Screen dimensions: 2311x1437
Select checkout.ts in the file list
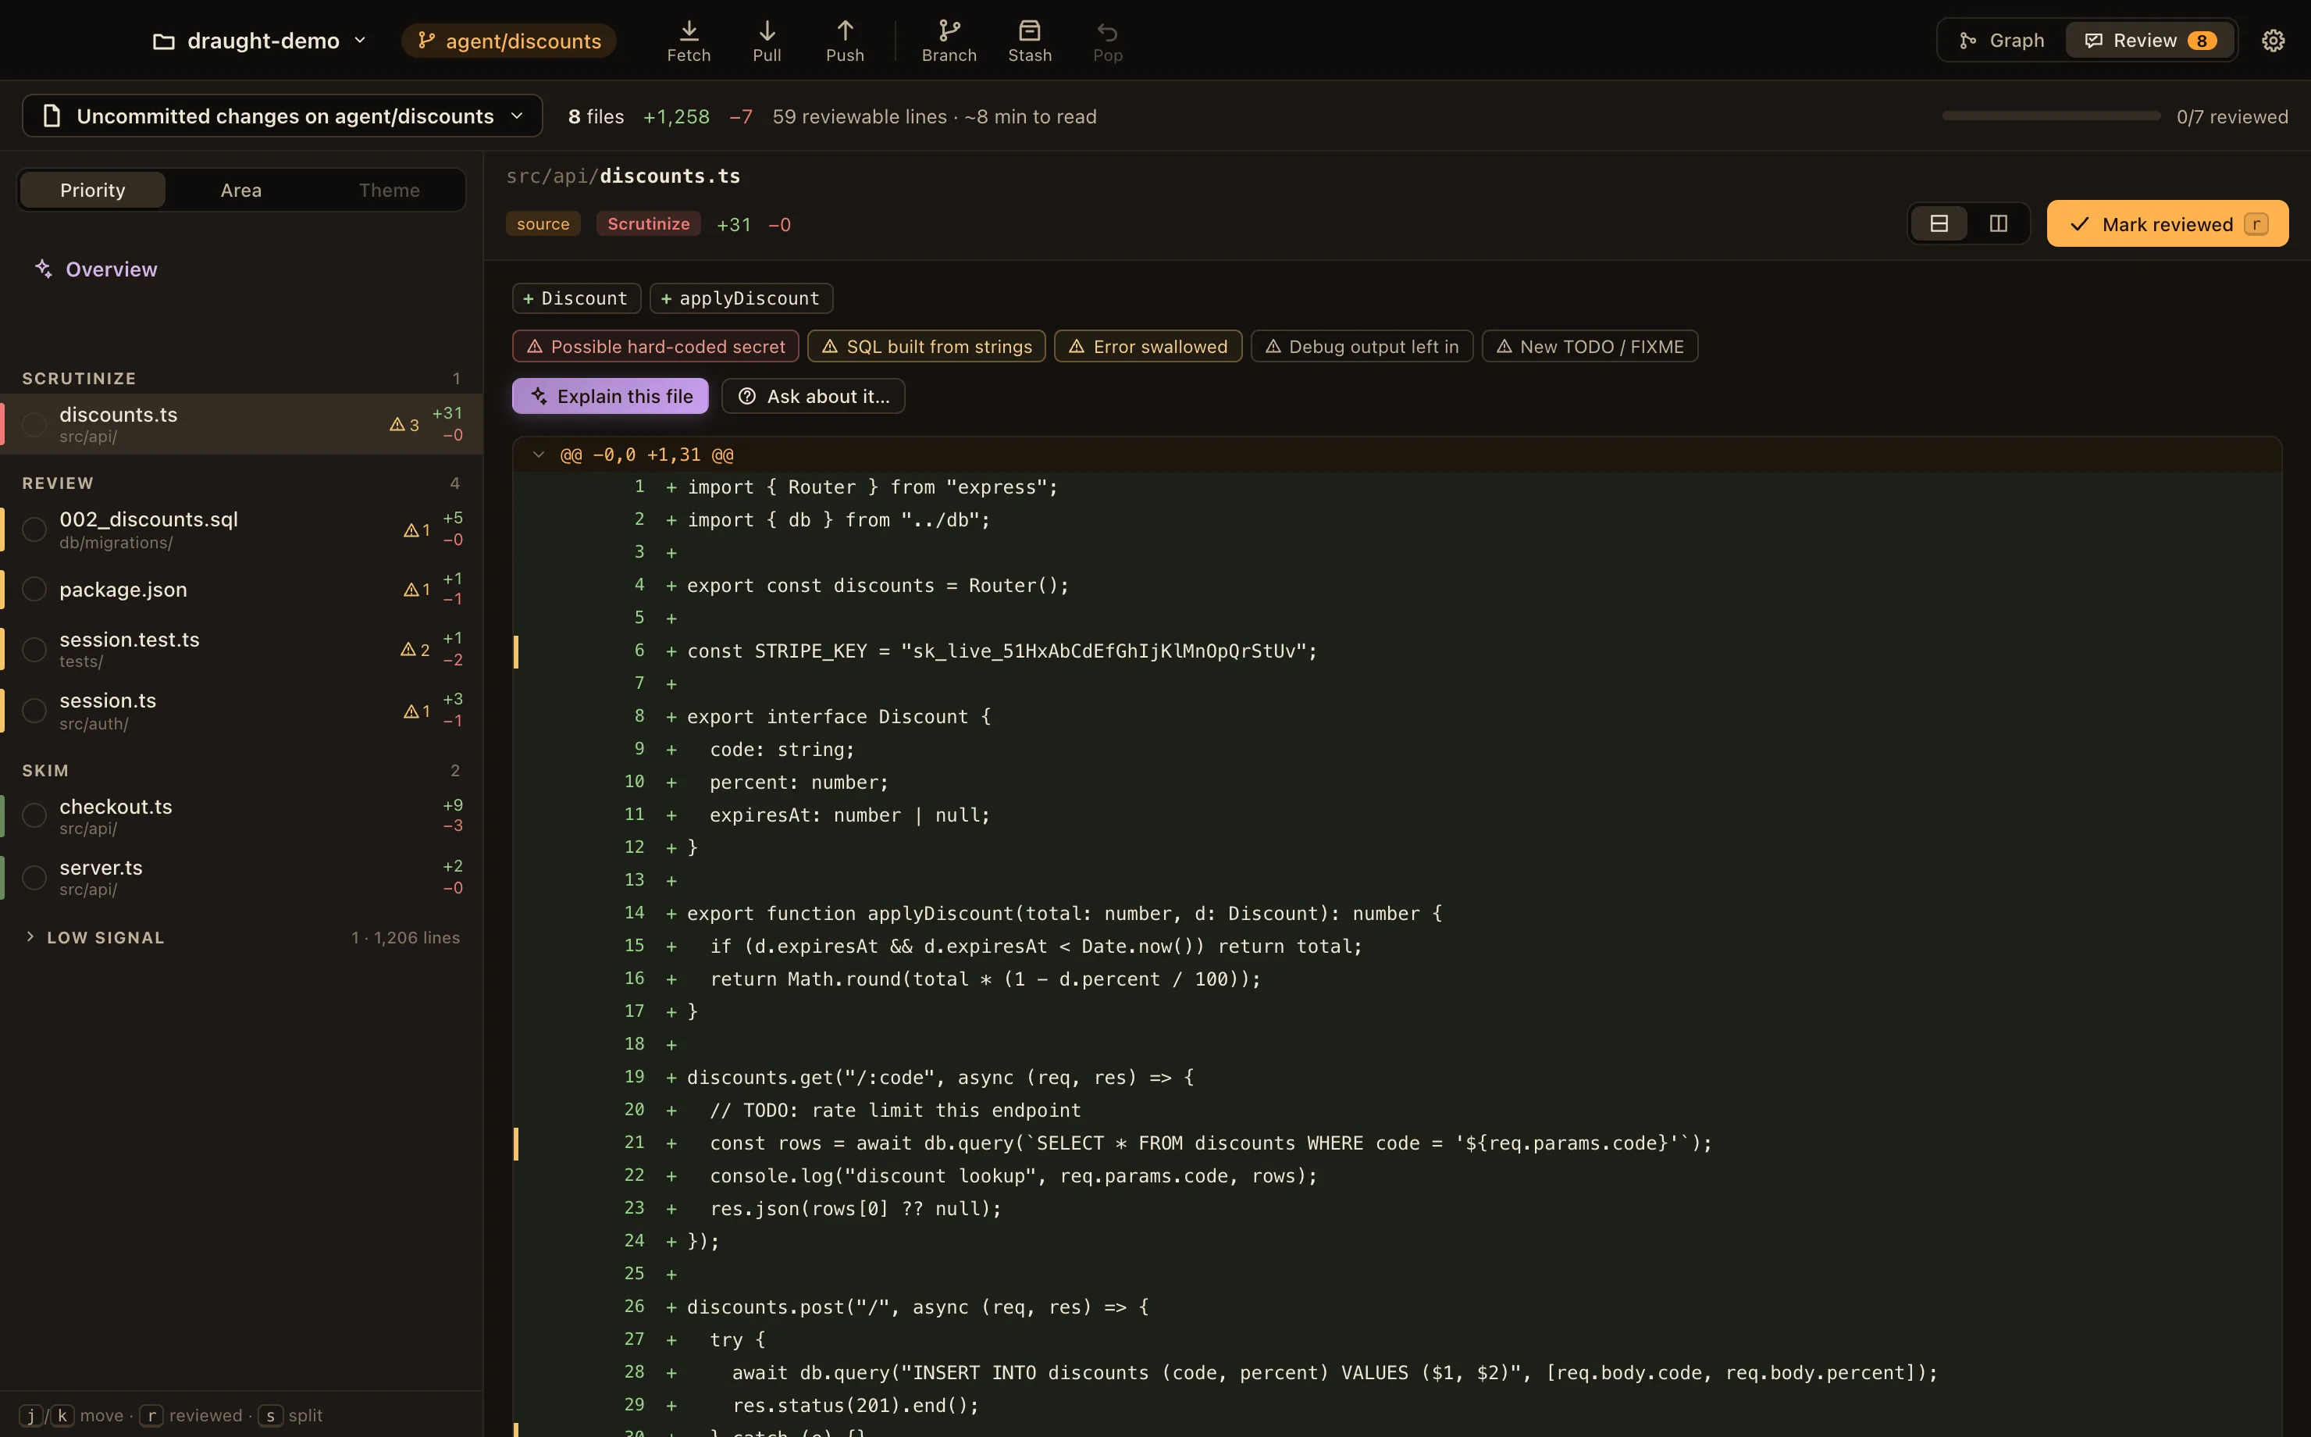click(x=241, y=815)
